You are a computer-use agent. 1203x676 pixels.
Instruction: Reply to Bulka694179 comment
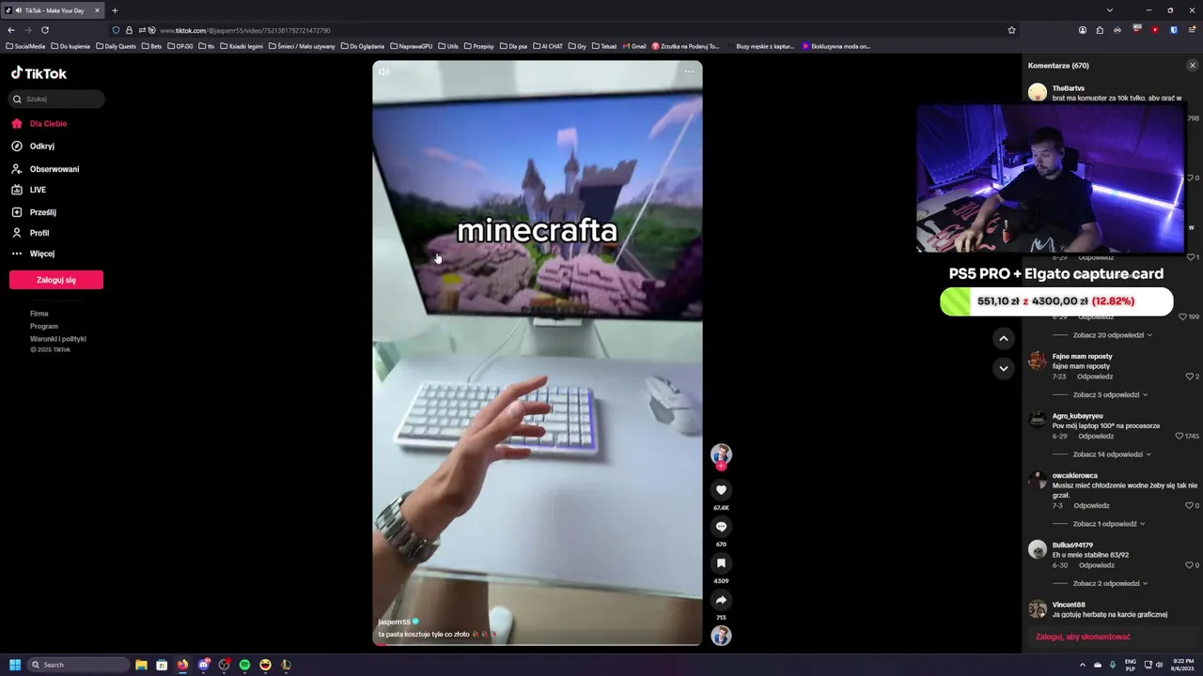point(1096,565)
